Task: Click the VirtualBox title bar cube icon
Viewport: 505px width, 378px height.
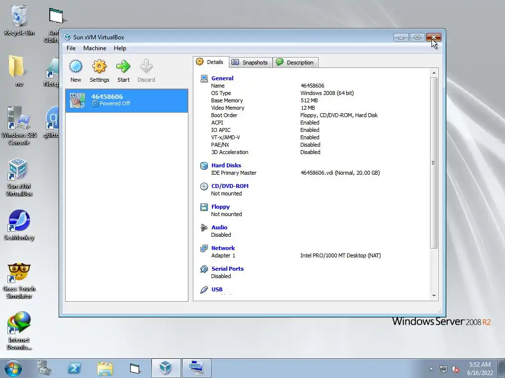Action: pyautogui.click(x=67, y=37)
